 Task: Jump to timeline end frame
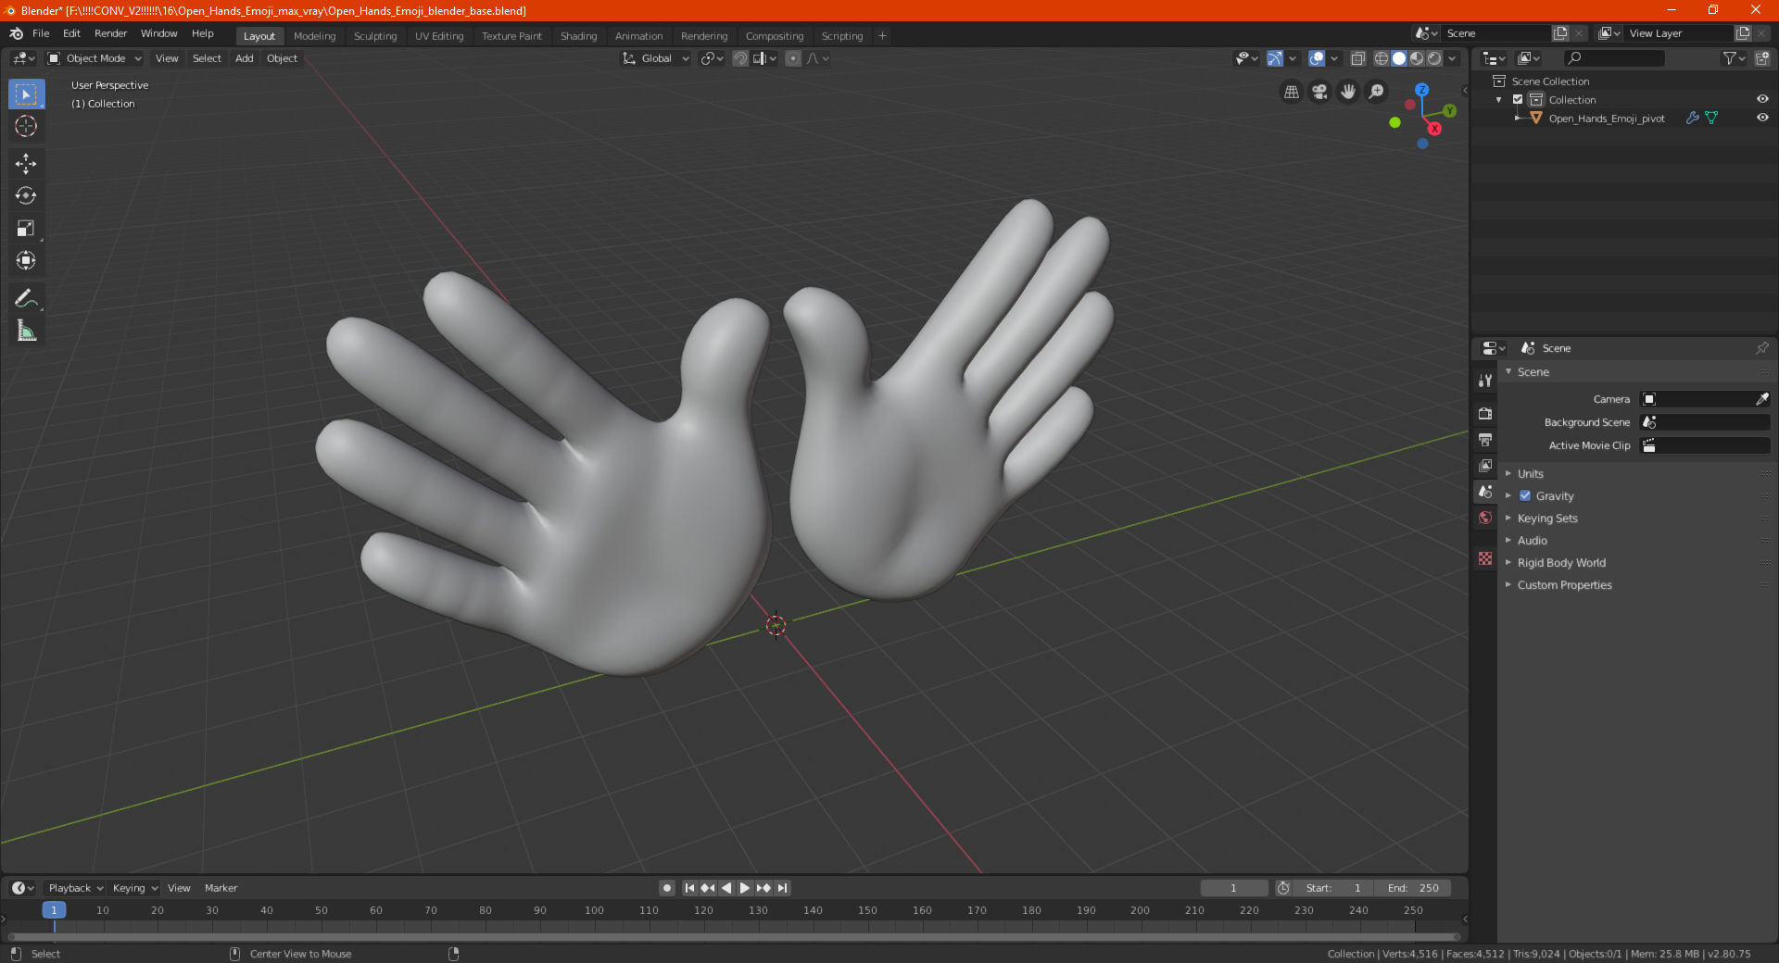point(782,888)
